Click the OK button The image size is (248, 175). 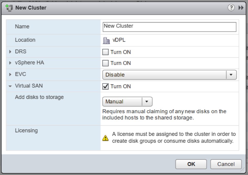[191, 164]
